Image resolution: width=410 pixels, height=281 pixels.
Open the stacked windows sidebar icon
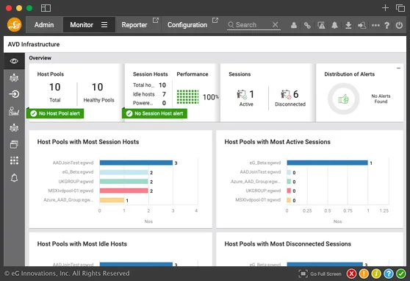point(14,144)
